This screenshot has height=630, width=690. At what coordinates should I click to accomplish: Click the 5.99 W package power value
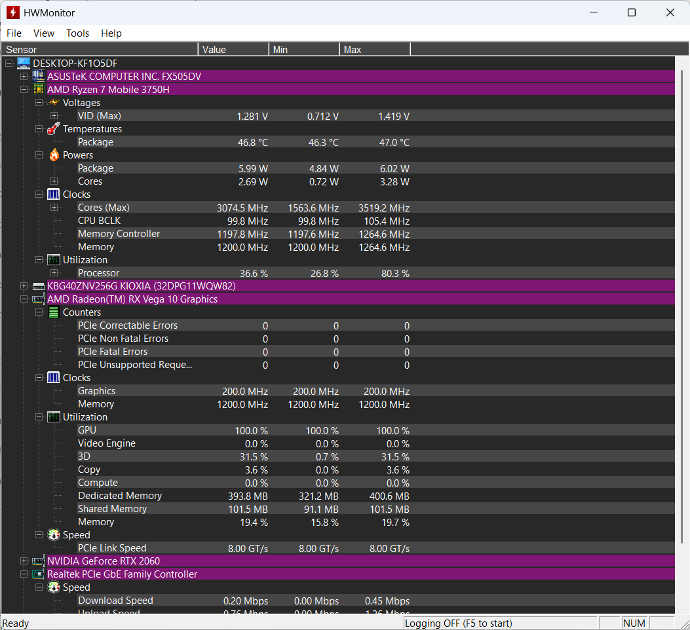coord(253,169)
